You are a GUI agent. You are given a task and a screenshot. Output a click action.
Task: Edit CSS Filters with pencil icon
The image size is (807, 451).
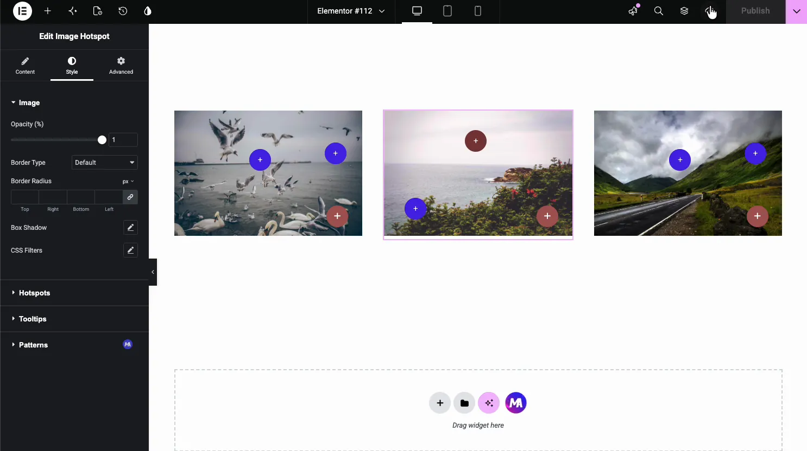(130, 250)
